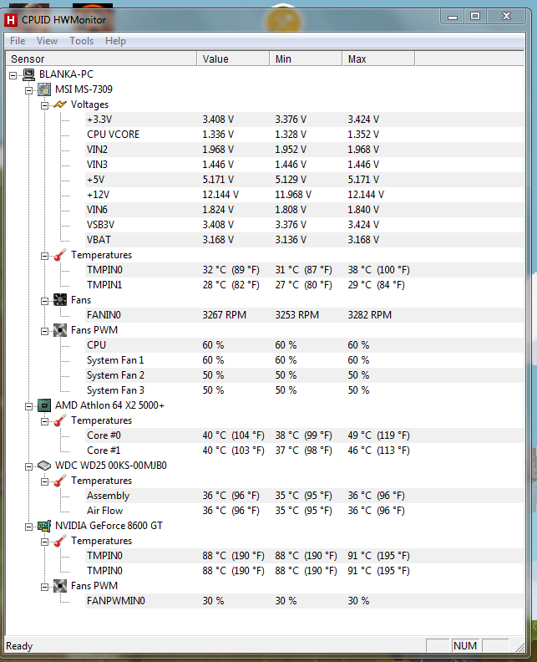Open the Tools menu
Screen dimensions: 537x662
click(x=81, y=41)
